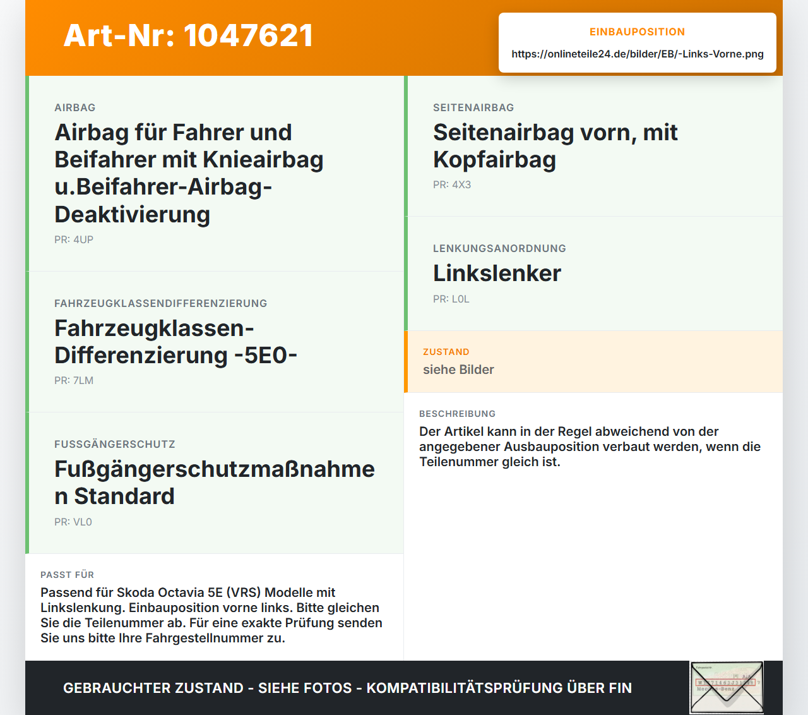Viewport: 808px width, 715px height.
Task: Click the ZUSTAND siehe Bilder box
Action: [x=593, y=361]
